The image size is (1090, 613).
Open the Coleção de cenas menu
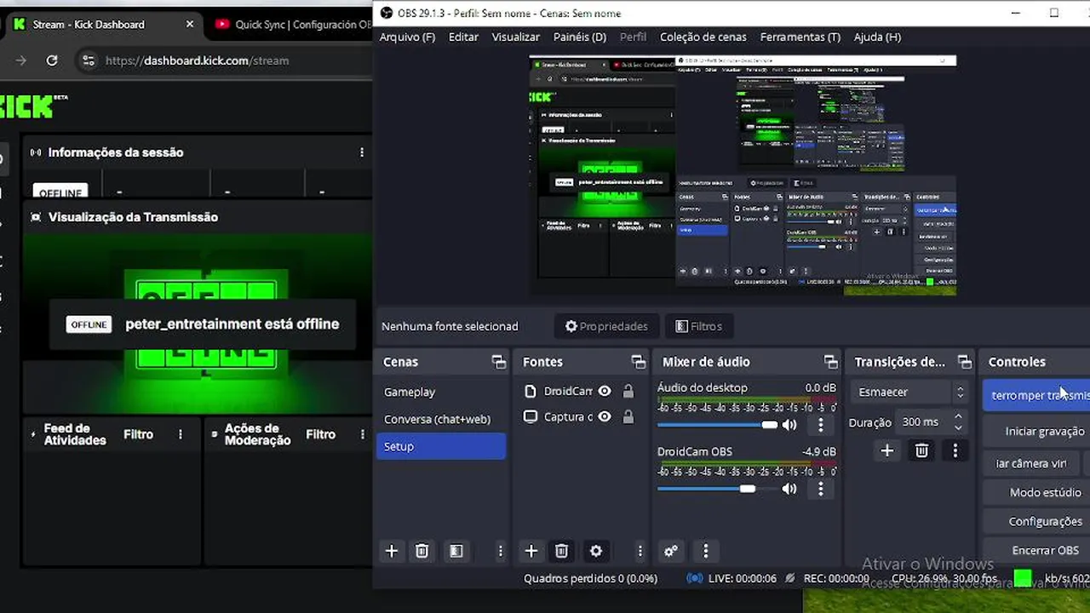tap(703, 37)
